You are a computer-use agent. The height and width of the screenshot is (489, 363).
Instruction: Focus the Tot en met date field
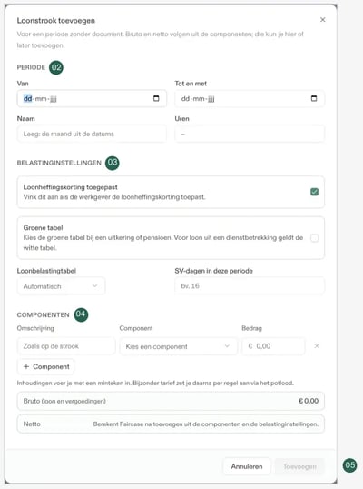coord(250,98)
